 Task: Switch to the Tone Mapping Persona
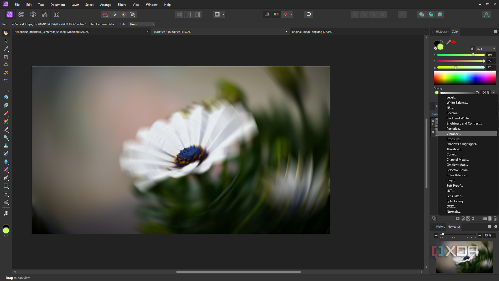[45, 14]
